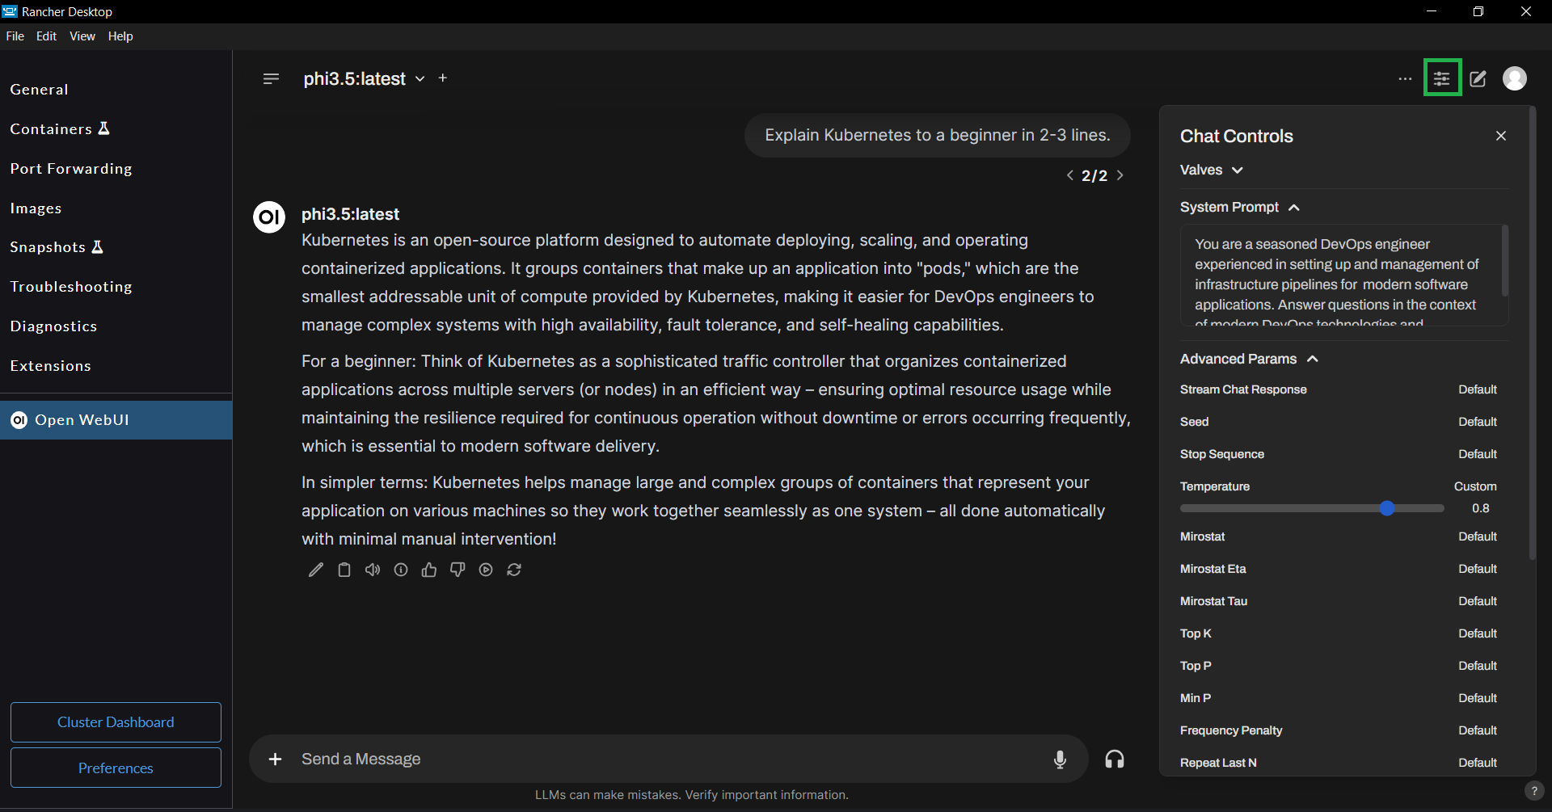Viewport: 1552px width, 812px height.
Task: Click the system prompt box scrollbar
Action: pos(1504,260)
